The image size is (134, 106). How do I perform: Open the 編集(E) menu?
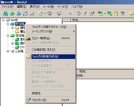coord(22,6)
